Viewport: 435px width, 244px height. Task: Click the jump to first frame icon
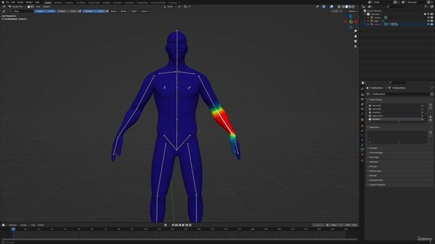tap(173, 225)
